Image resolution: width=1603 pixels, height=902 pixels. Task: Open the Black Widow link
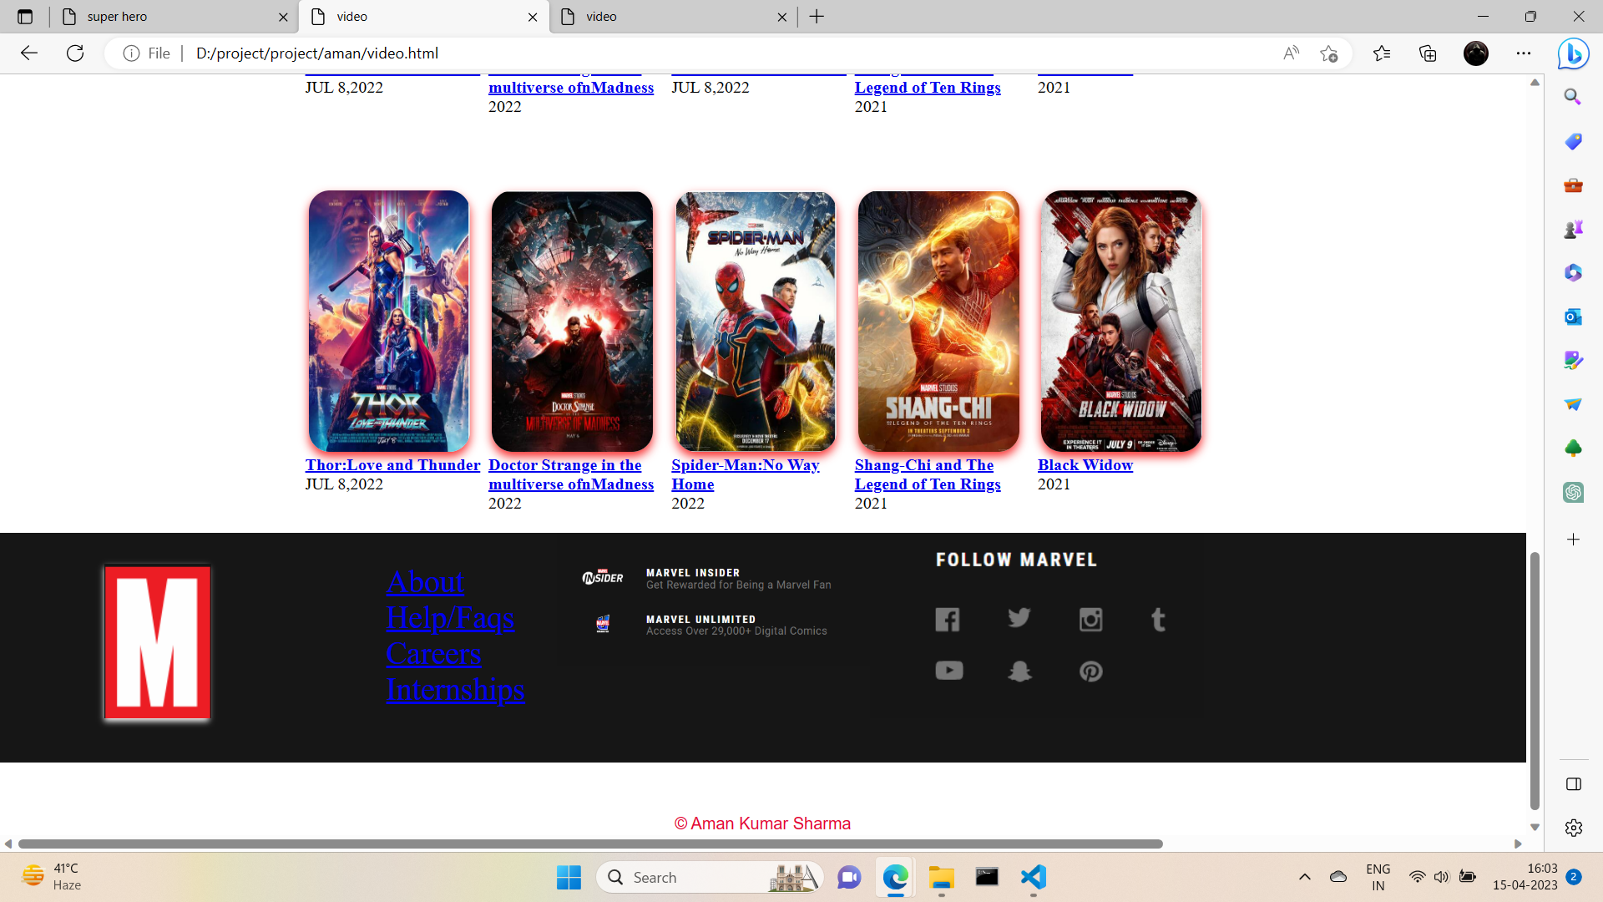click(1085, 465)
